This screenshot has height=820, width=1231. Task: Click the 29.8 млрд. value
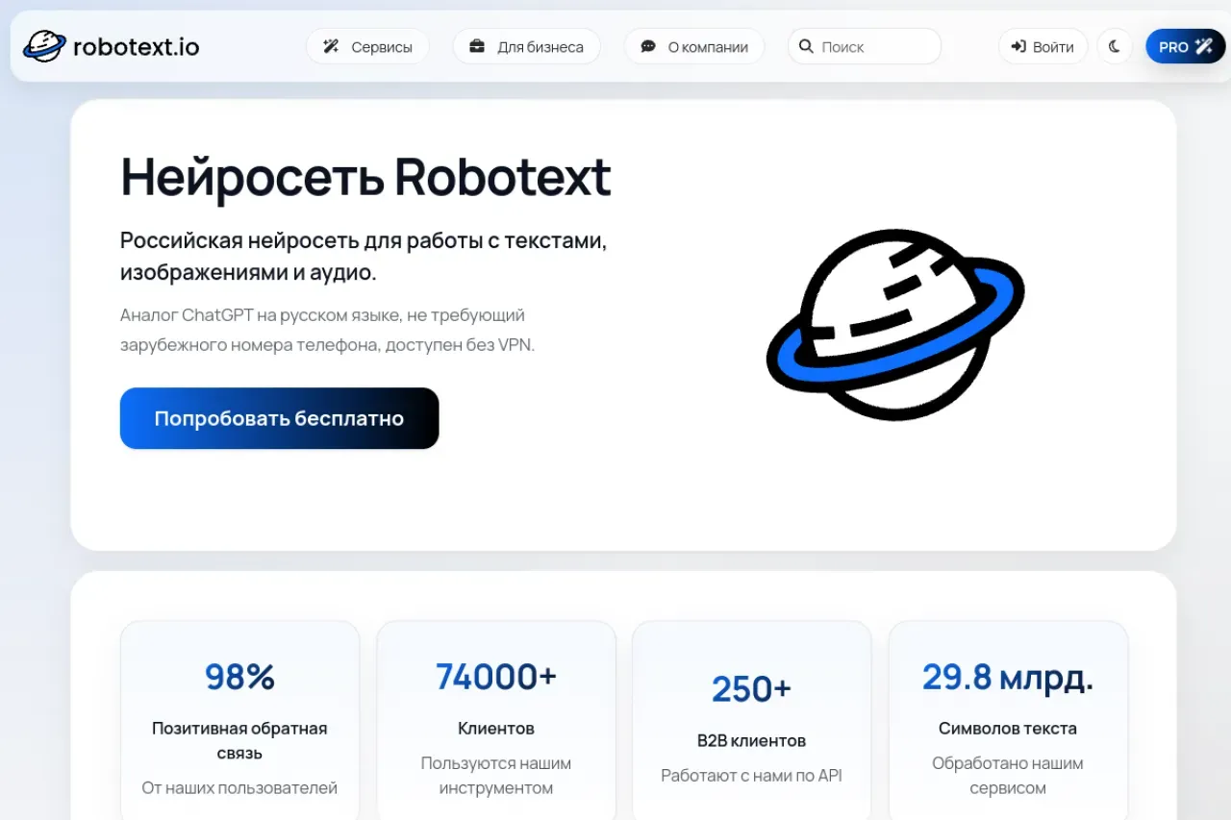click(1007, 677)
